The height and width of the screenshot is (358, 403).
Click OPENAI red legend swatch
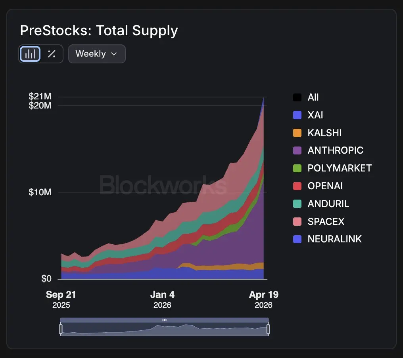(x=297, y=186)
